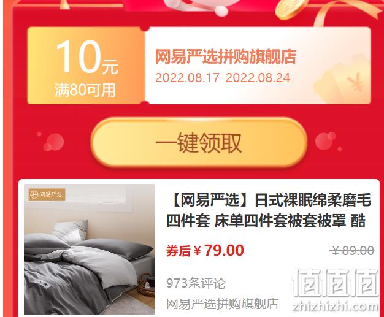The image size is (384, 317).
Task: Tap the 一键领取 claim button
Action: point(199,142)
